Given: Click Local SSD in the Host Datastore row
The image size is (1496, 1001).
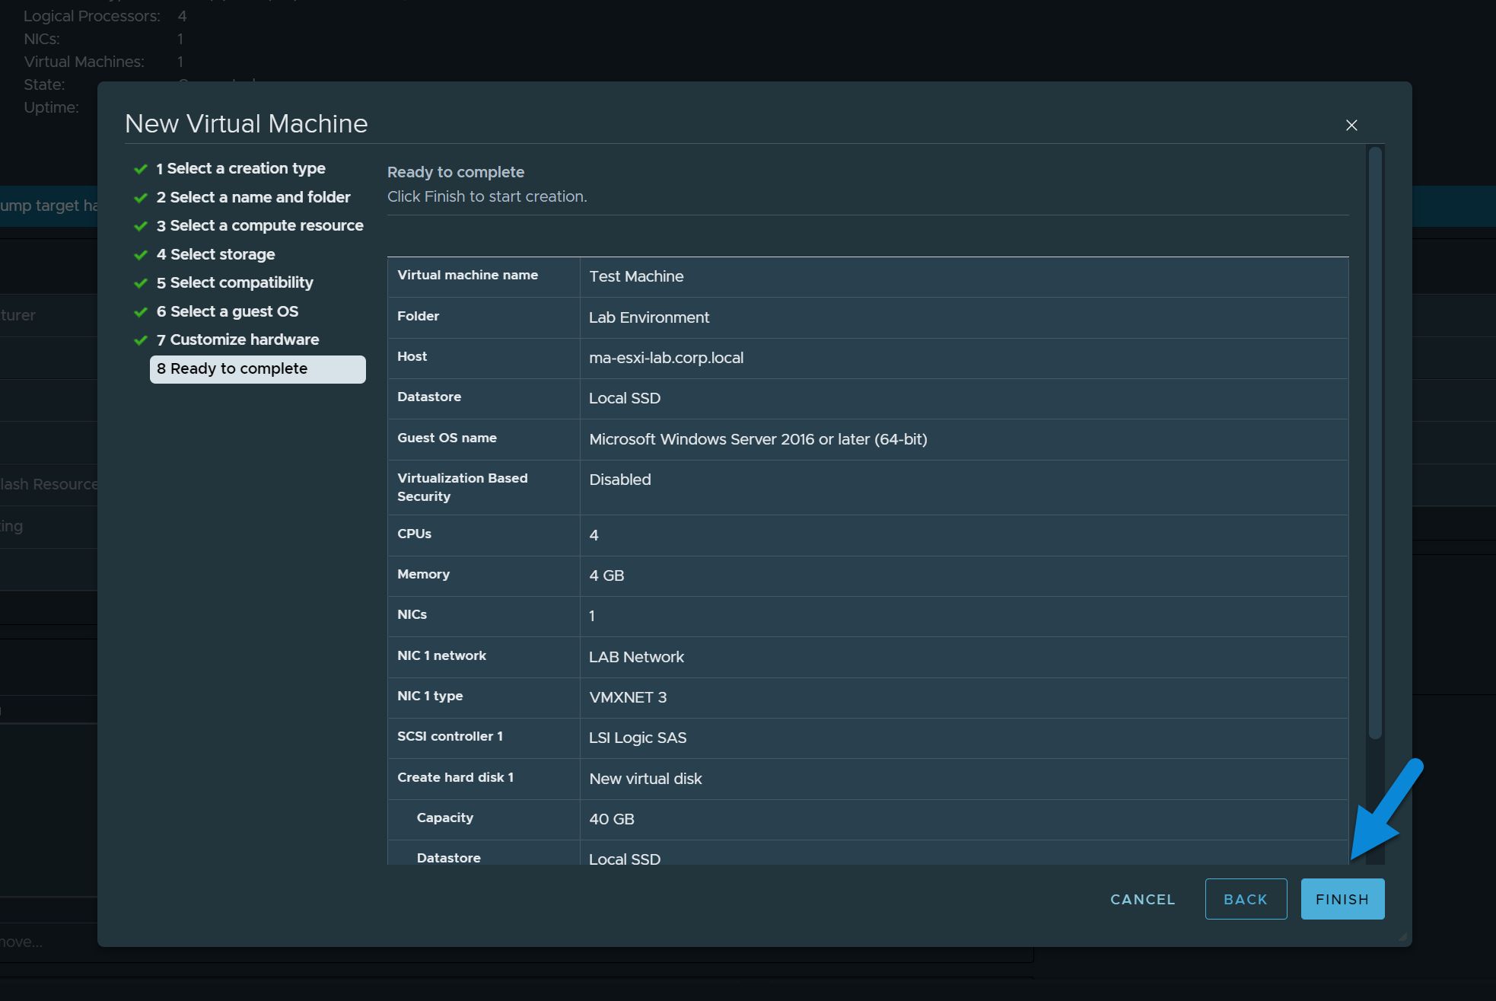Looking at the screenshot, I should [625, 398].
